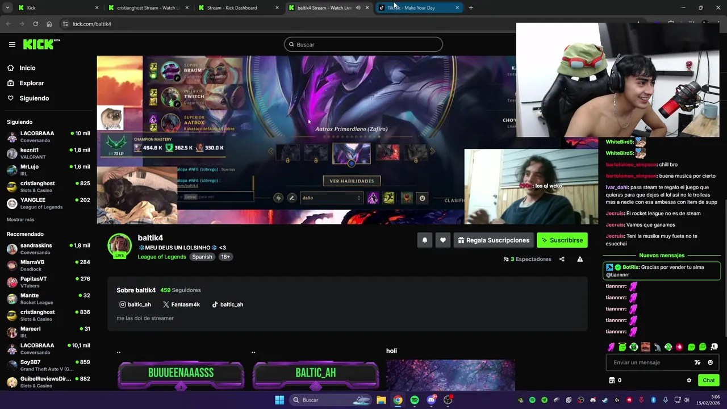Click the report warning triangle icon
This screenshot has height=409, width=727.
[x=580, y=259]
